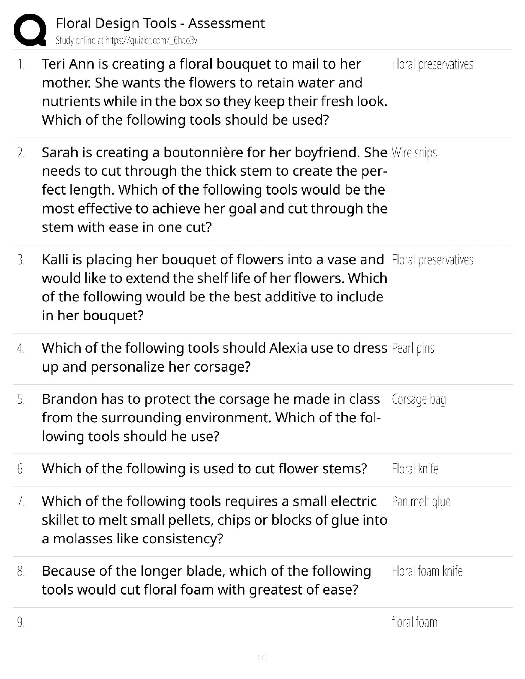The image size is (525, 679).
Task: Click the first 'Floral preservatives' answer
Action: tap(432, 64)
